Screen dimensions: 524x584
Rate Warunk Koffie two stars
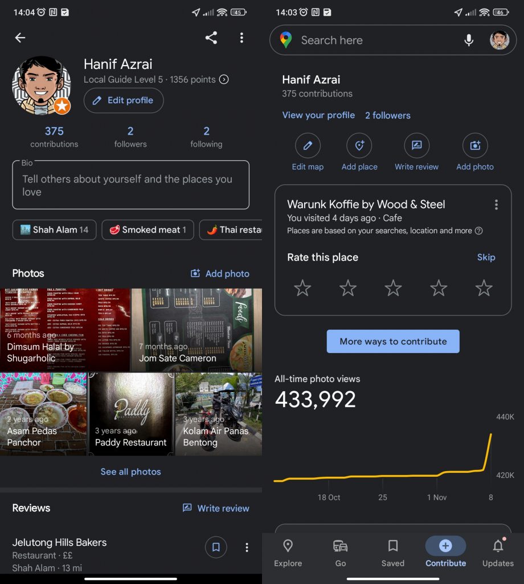coord(348,288)
